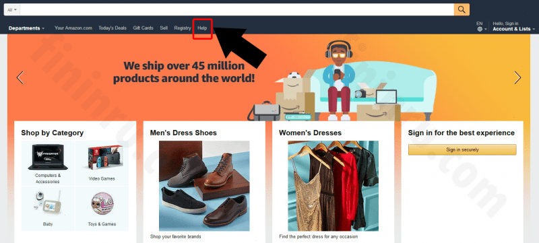Open the EN language globe selector
This screenshot has height=243, width=539.
point(482,27)
